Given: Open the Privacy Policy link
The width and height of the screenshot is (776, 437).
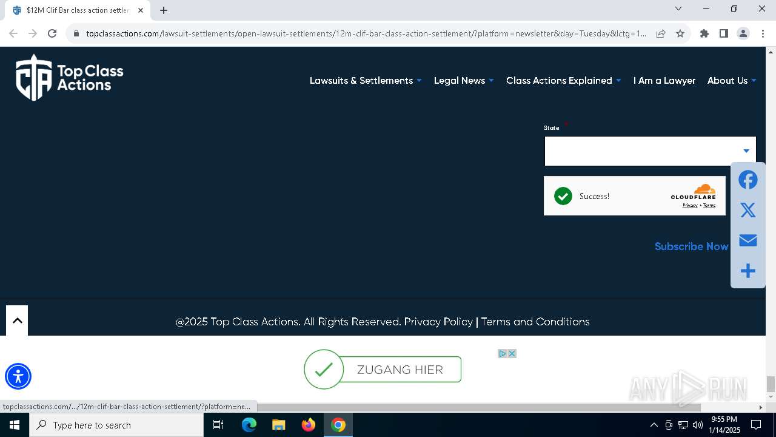Looking at the screenshot, I should 438,322.
